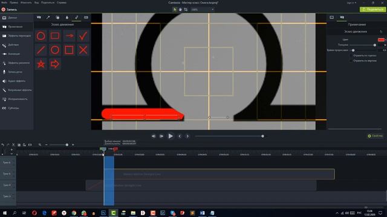Open the callouts annotation tab icon
The height and width of the screenshot is (217, 387).
click(x=39, y=17)
